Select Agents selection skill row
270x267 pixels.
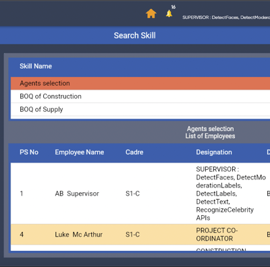[x=140, y=83]
